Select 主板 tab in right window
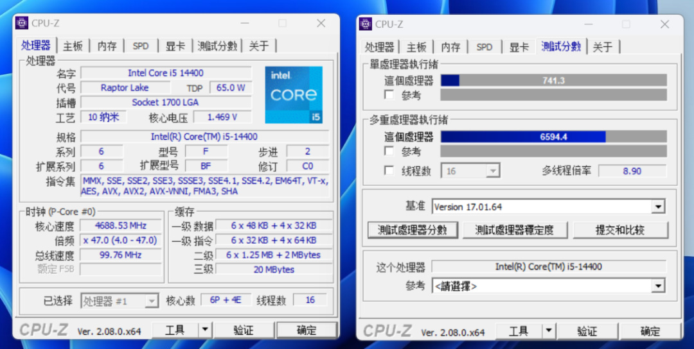Screen dimensions: 694x349 tap(416, 47)
